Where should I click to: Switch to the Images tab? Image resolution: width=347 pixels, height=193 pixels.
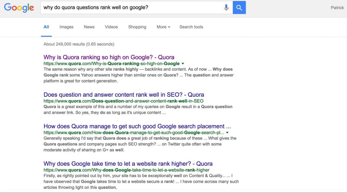[66, 27]
